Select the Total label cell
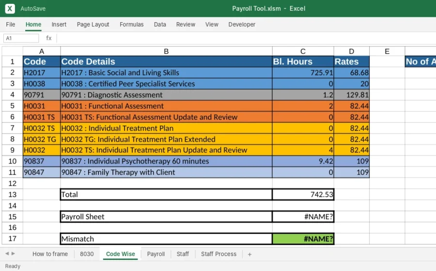 click(166, 195)
